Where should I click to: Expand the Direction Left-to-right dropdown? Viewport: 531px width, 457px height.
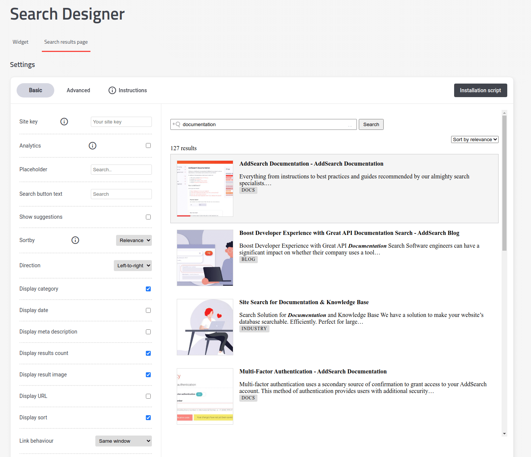pyautogui.click(x=133, y=266)
